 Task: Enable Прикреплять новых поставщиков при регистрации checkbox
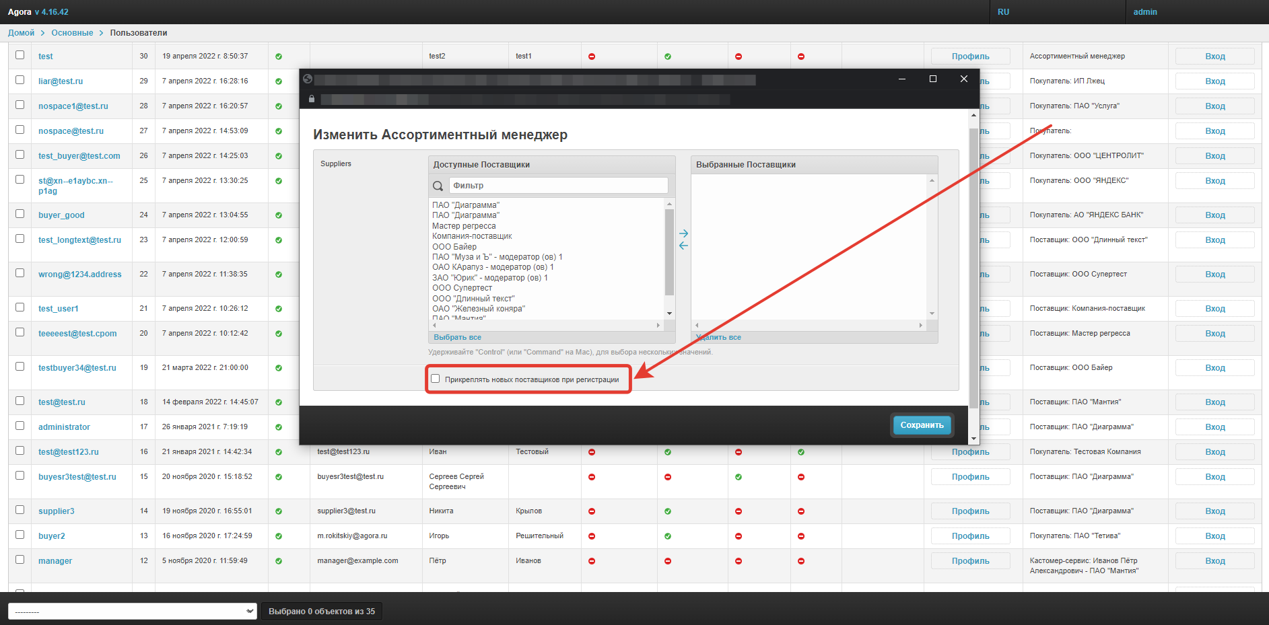[x=436, y=379]
